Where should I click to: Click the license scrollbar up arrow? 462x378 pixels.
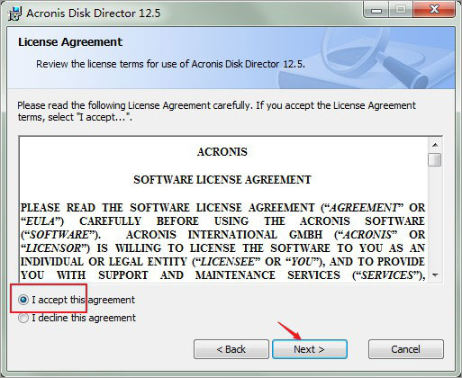(x=435, y=145)
